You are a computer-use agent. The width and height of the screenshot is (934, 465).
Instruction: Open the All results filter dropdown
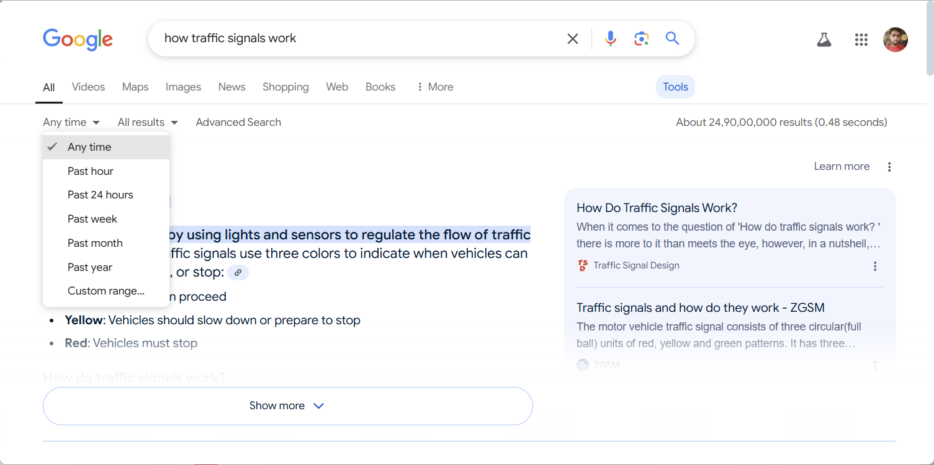(148, 122)
